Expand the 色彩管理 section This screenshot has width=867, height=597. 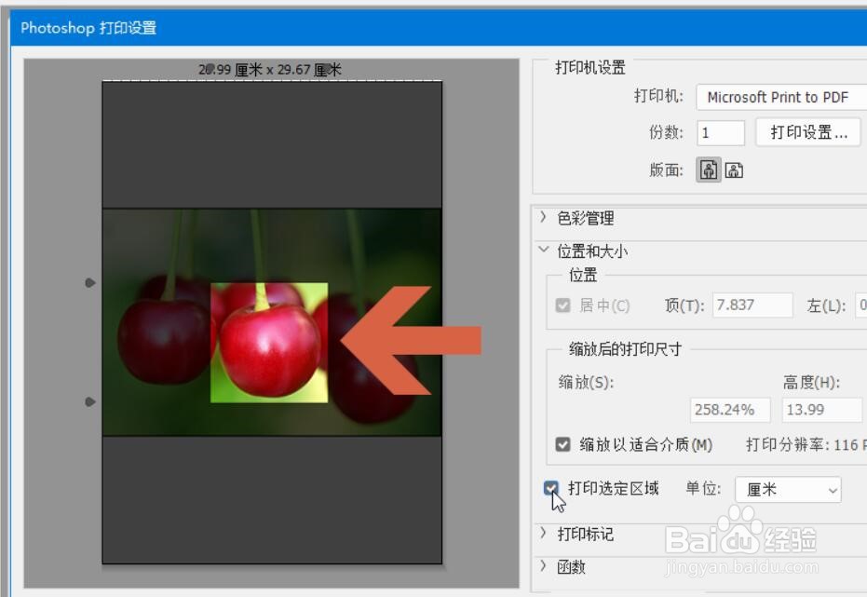544,218
